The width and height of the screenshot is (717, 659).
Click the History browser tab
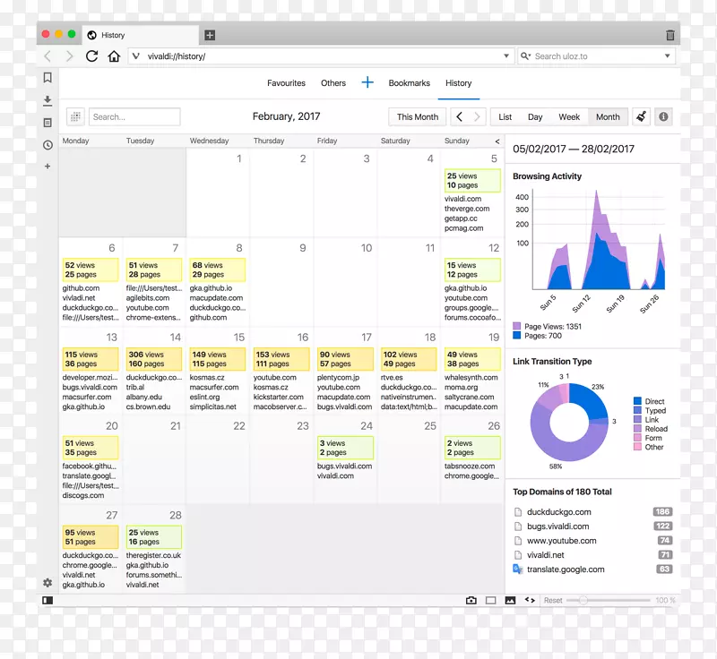coord(141,35)
